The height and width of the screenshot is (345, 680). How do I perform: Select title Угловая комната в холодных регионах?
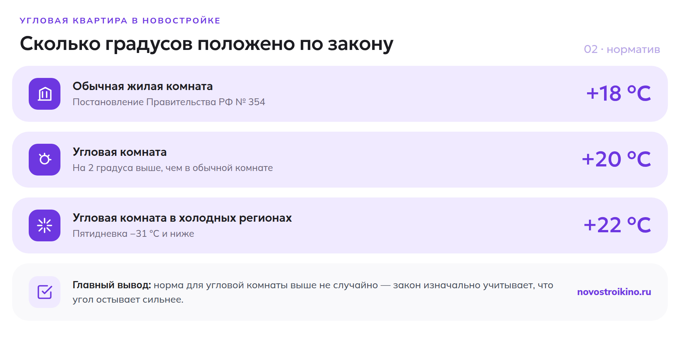click(x=182, y=218)
